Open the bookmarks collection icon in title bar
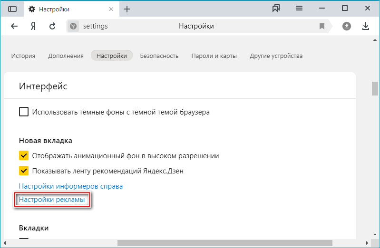Viewport: 380px width, 248px height. pos(276,9)
